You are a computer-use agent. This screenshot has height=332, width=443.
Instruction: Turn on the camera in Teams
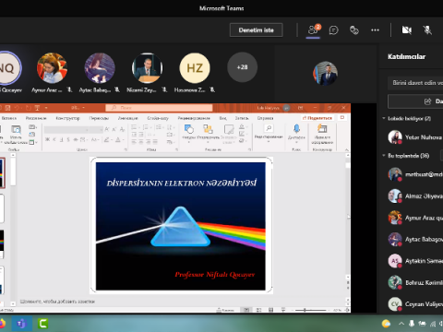coord(407,30)
